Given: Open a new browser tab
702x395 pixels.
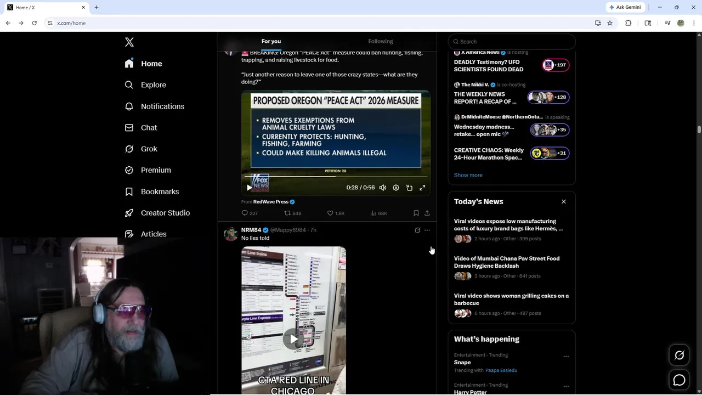Looking at the screenshot, I should click(97, 8).
